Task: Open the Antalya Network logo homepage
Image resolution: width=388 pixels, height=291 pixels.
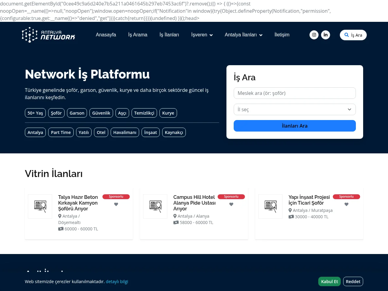Action: click(48, 35)
